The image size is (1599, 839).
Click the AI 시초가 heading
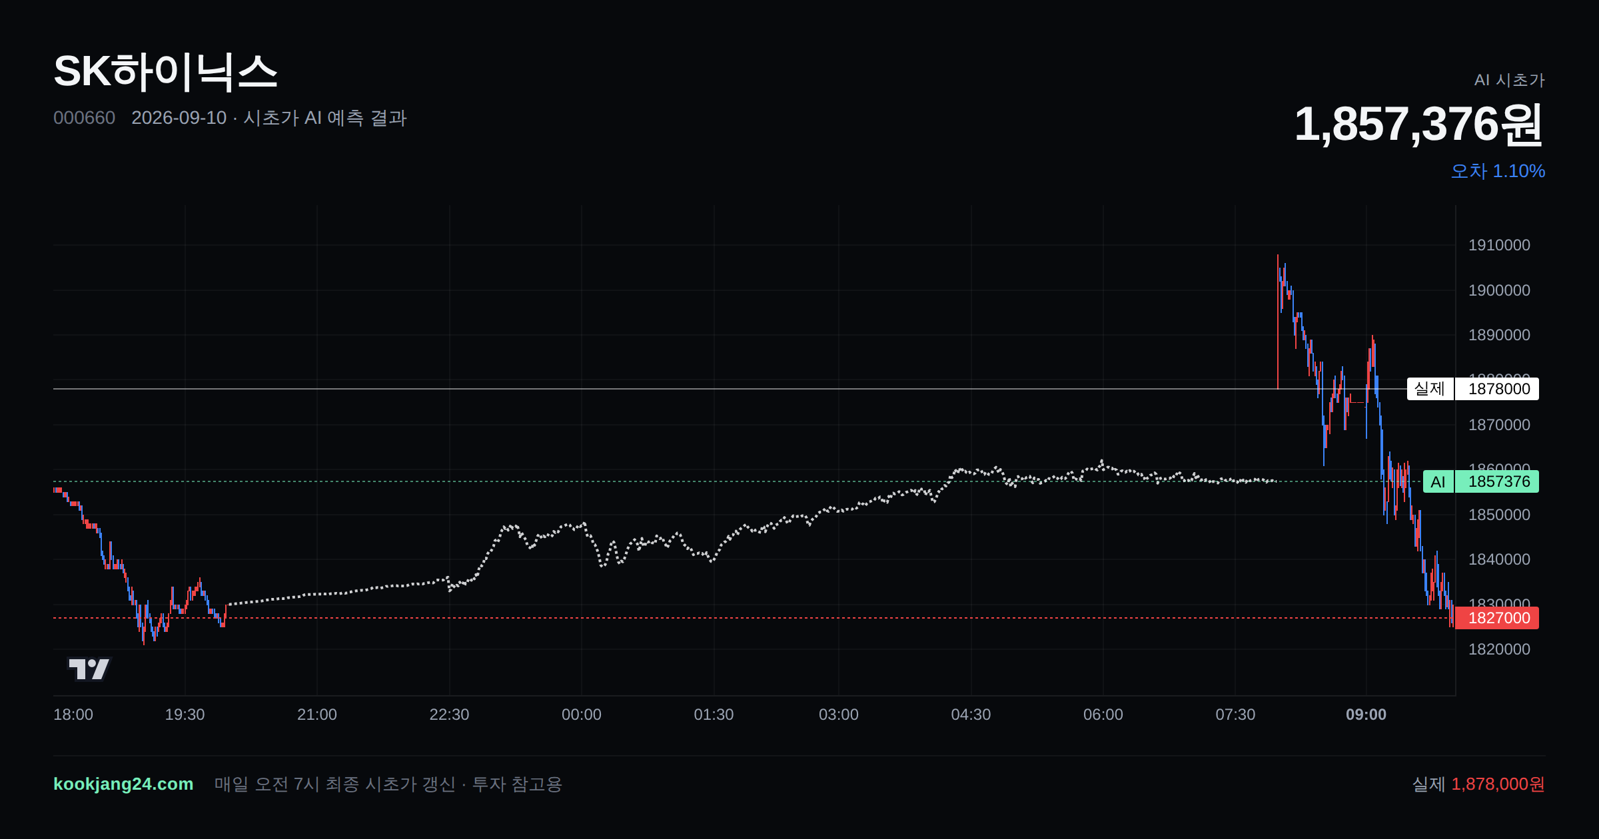point(1509,80)
